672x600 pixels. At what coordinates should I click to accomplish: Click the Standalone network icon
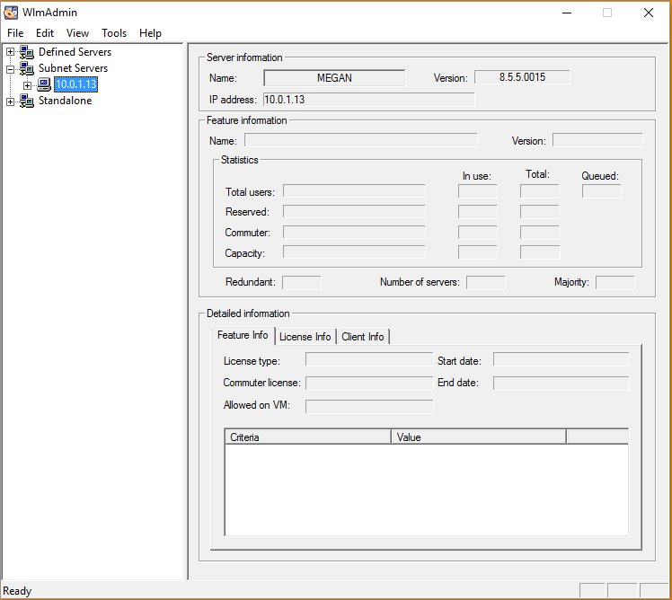[x=27, y=101]
